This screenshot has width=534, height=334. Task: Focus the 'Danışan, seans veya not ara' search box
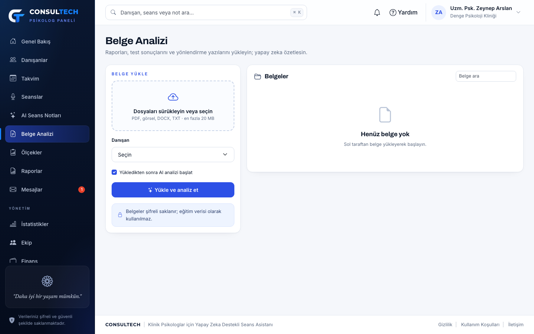(x=206, y=13)
